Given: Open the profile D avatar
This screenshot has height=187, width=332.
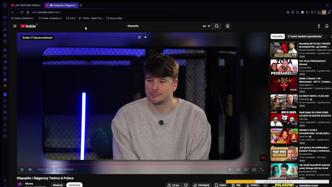Looking at the screenshot, I should 324,12.
